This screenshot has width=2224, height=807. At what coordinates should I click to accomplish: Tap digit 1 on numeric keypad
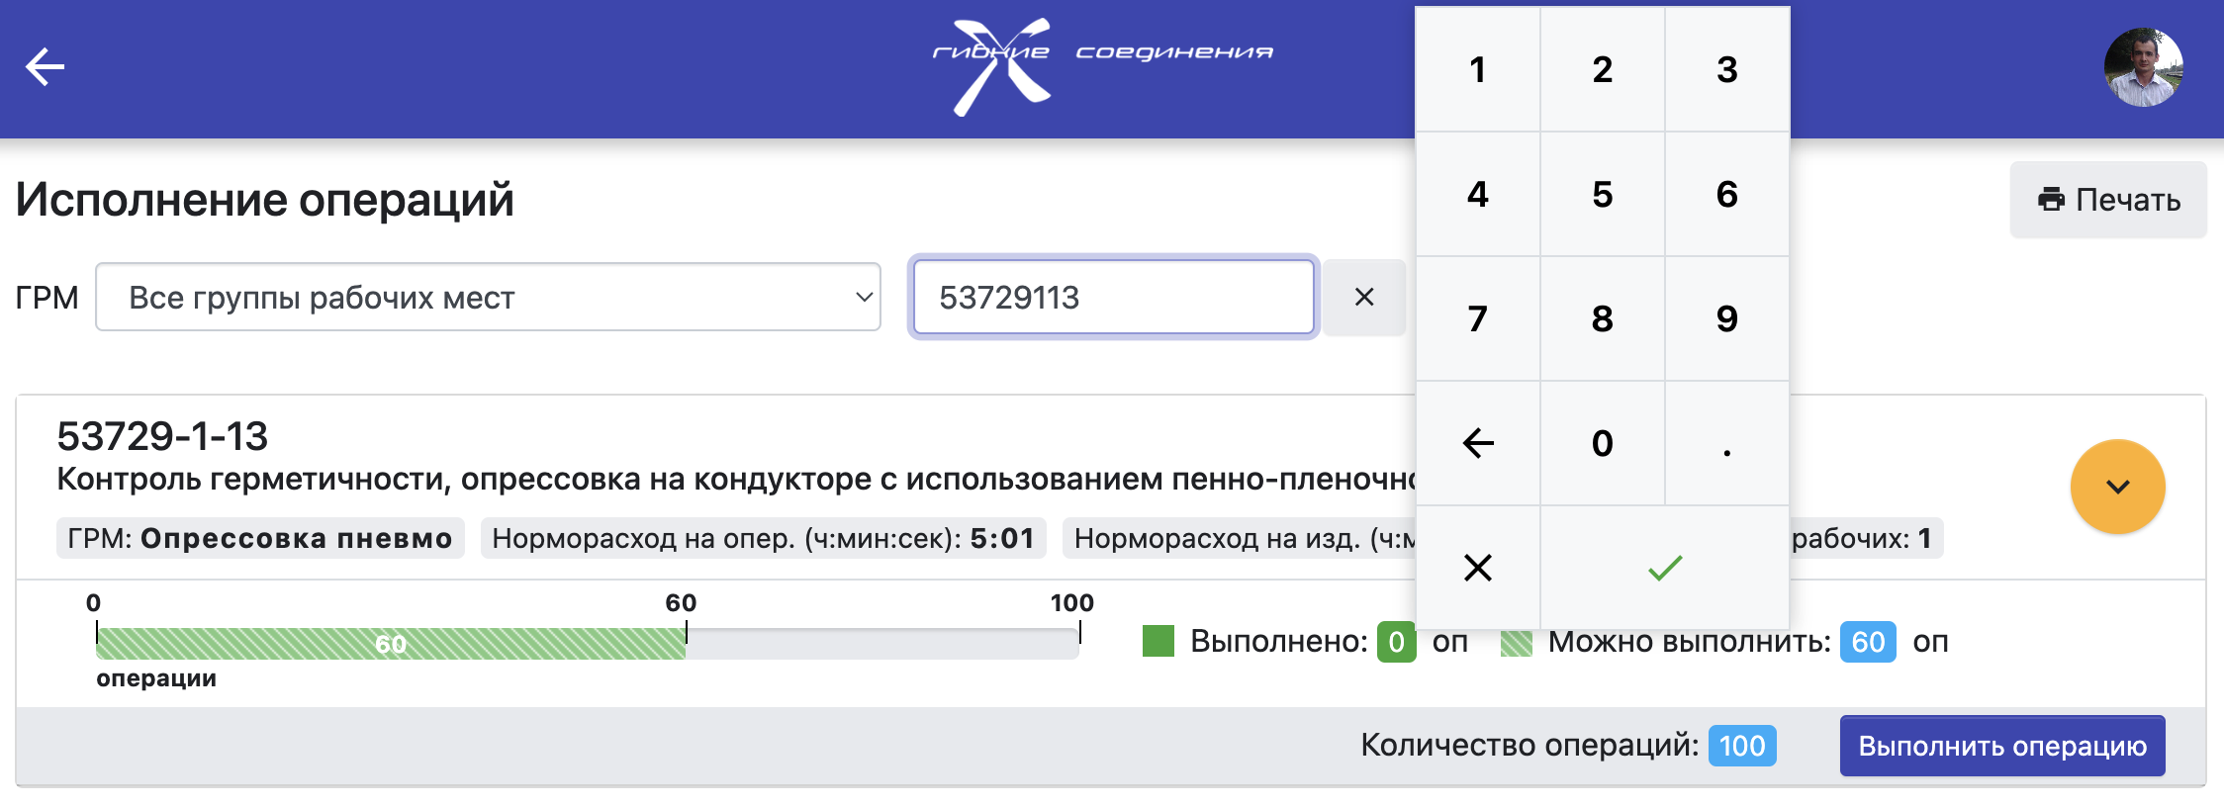click(1478, 69)
